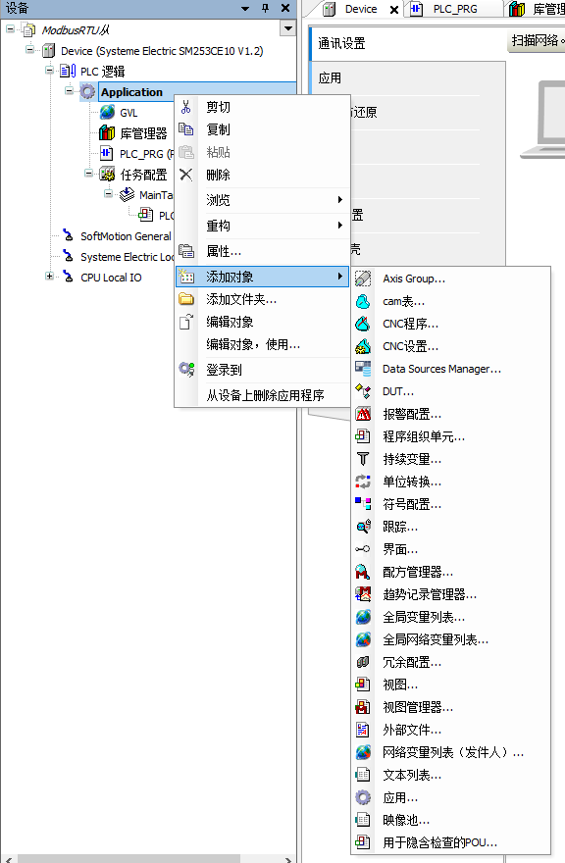The image size is (565, 863).
Task: Click the CNC设置 icon
Action: coord(362,346)
